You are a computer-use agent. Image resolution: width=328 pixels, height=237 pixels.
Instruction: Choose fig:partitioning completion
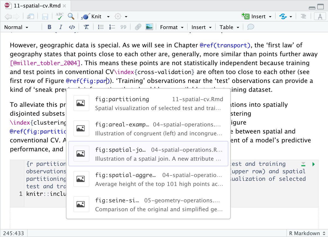[148, 103]
